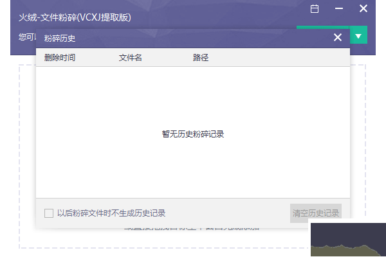This screenshot has height=257, width=386.
Task: Click the 暂无历史粉碎记录 empty message
Action: (192, 134)
